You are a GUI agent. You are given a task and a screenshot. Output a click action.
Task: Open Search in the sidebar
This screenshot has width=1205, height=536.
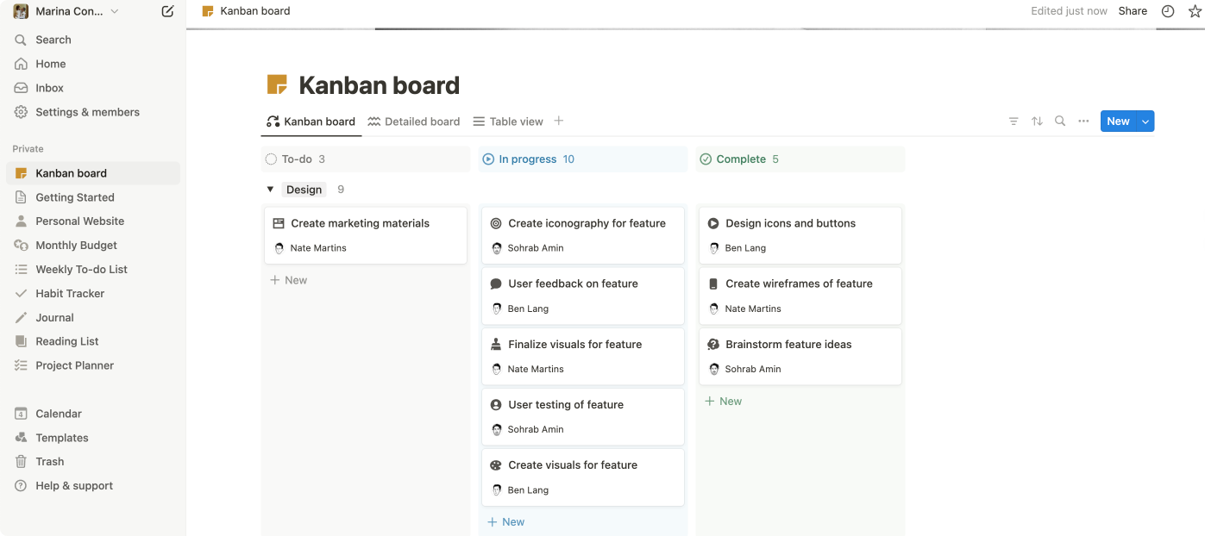93,40
